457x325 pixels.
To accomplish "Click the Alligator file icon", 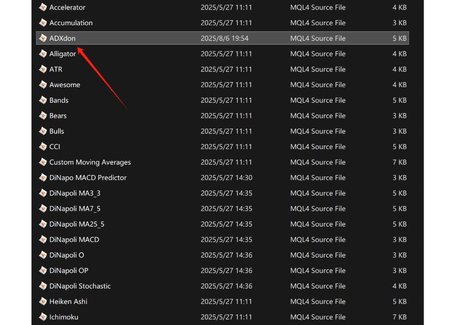I will pyautogui.click(x=43, y=54).
